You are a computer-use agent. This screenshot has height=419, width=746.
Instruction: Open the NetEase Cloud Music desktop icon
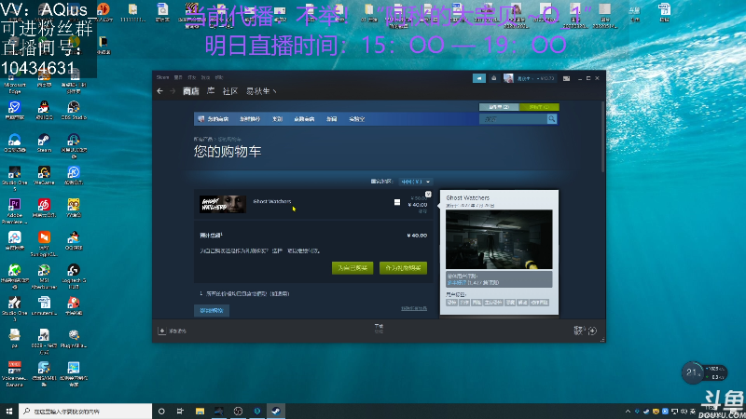(x=44, y=208)
